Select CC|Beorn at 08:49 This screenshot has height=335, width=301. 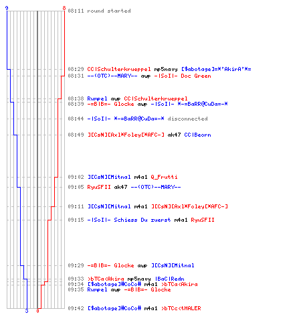[x=197, y=135]
